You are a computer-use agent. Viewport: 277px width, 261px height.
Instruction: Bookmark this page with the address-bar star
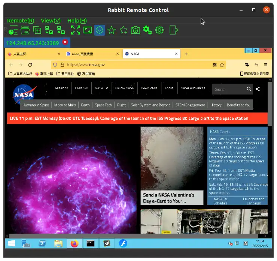point(222,65)
